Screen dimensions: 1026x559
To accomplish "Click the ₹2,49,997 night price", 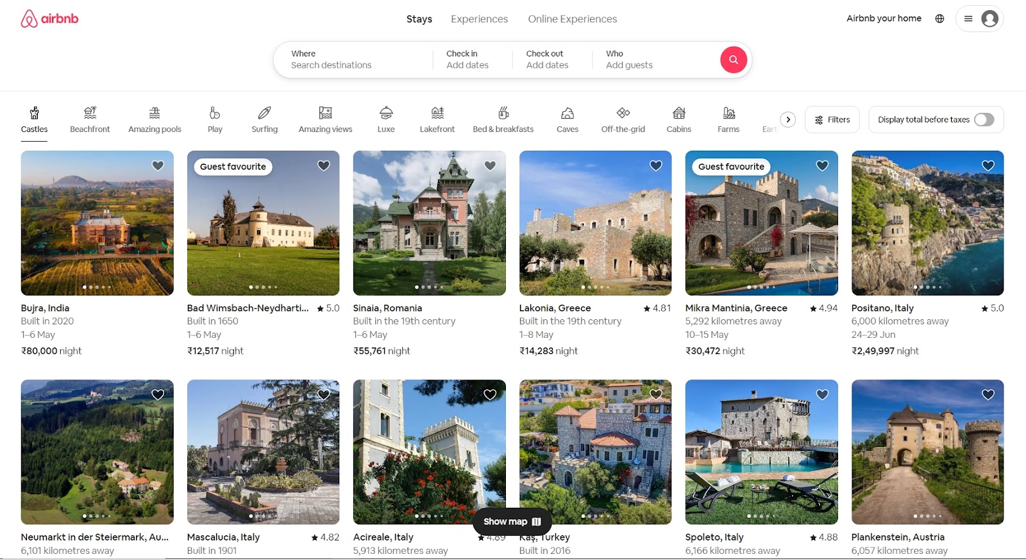I will (885, 351).
